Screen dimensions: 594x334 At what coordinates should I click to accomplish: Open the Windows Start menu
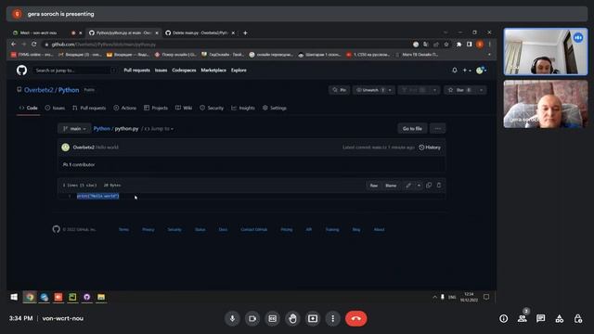(x=14, y=297)
